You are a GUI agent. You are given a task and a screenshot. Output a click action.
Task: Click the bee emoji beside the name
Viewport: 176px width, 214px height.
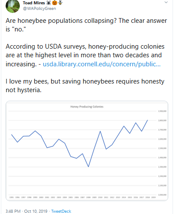(x=60, y=3)
